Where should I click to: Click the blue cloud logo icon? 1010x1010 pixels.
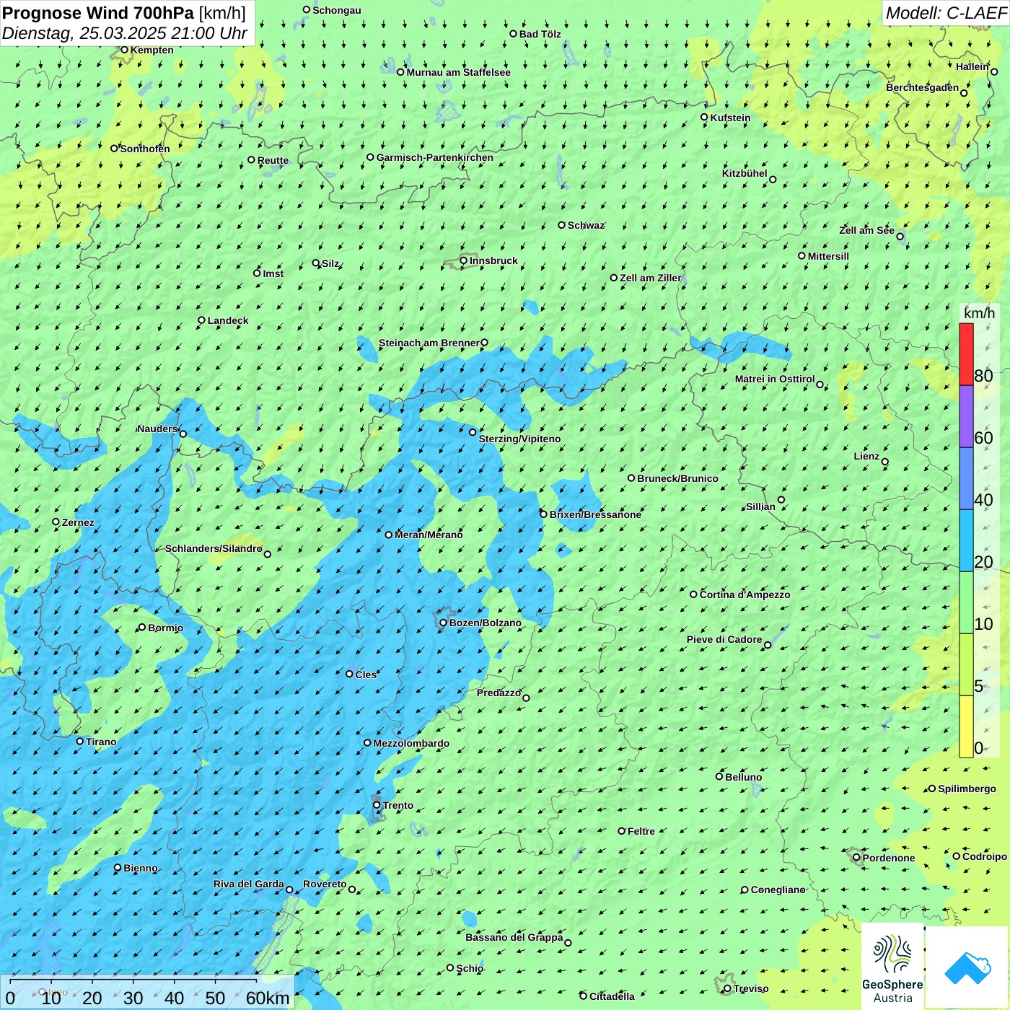tap(967, 967)
